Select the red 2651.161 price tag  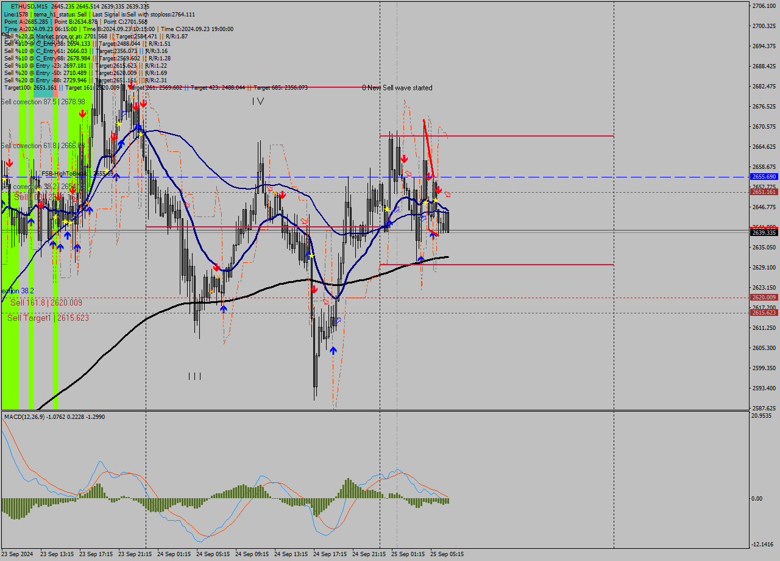[x=764, y=191]
